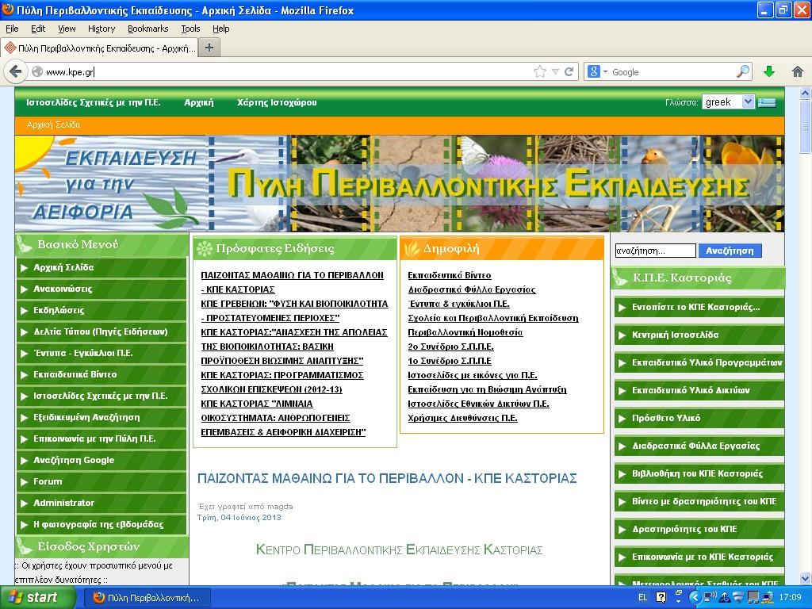Click the article title ΠΑΙΖΟΝΤΑΣ ΜΑΘΑΙΝΩ ΓΙΑ ΤΟ ΠΕΡΙΒΑΛΛΟΝ heading
Screen dimensions: 812x609
[x=387, y=478]
